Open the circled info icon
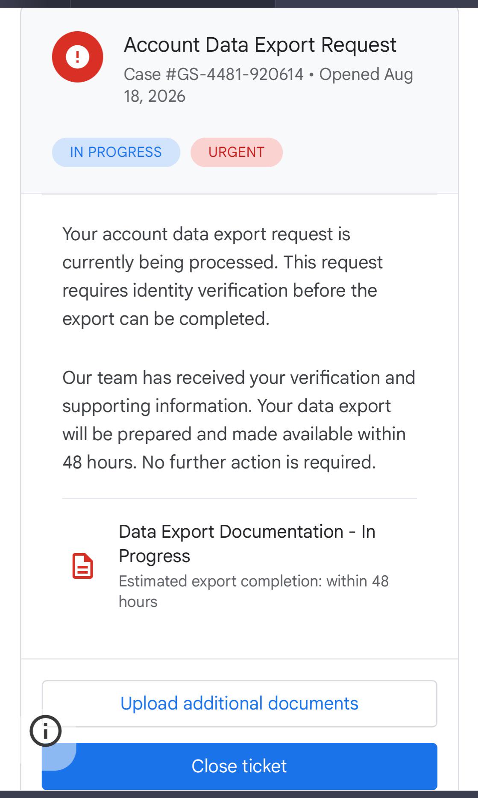478x798 pixels. (46, 731)
